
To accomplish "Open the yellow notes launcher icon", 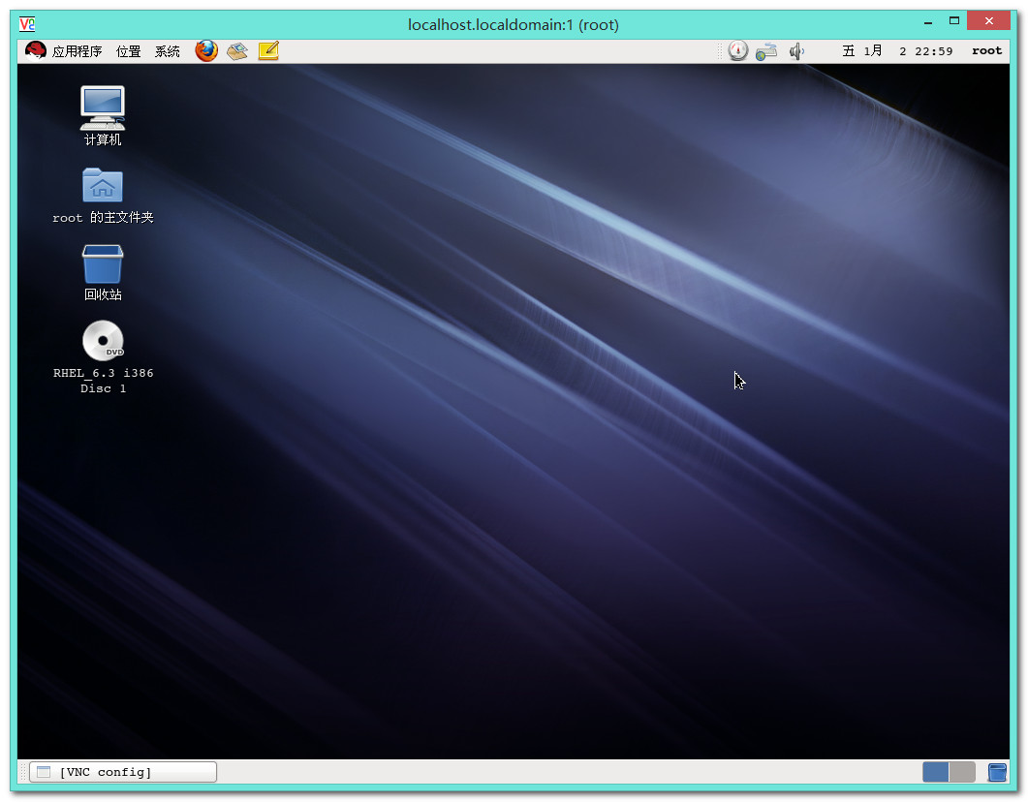I will 268,51.
